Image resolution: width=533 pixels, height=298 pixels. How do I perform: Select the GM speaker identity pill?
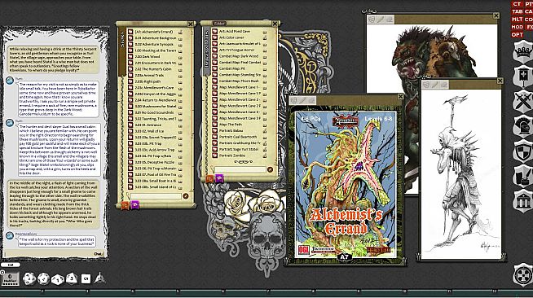click(x=11, y=265)
